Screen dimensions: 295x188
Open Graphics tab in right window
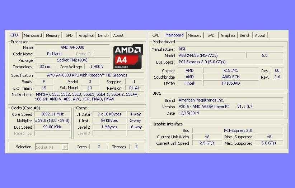(228, 35)
